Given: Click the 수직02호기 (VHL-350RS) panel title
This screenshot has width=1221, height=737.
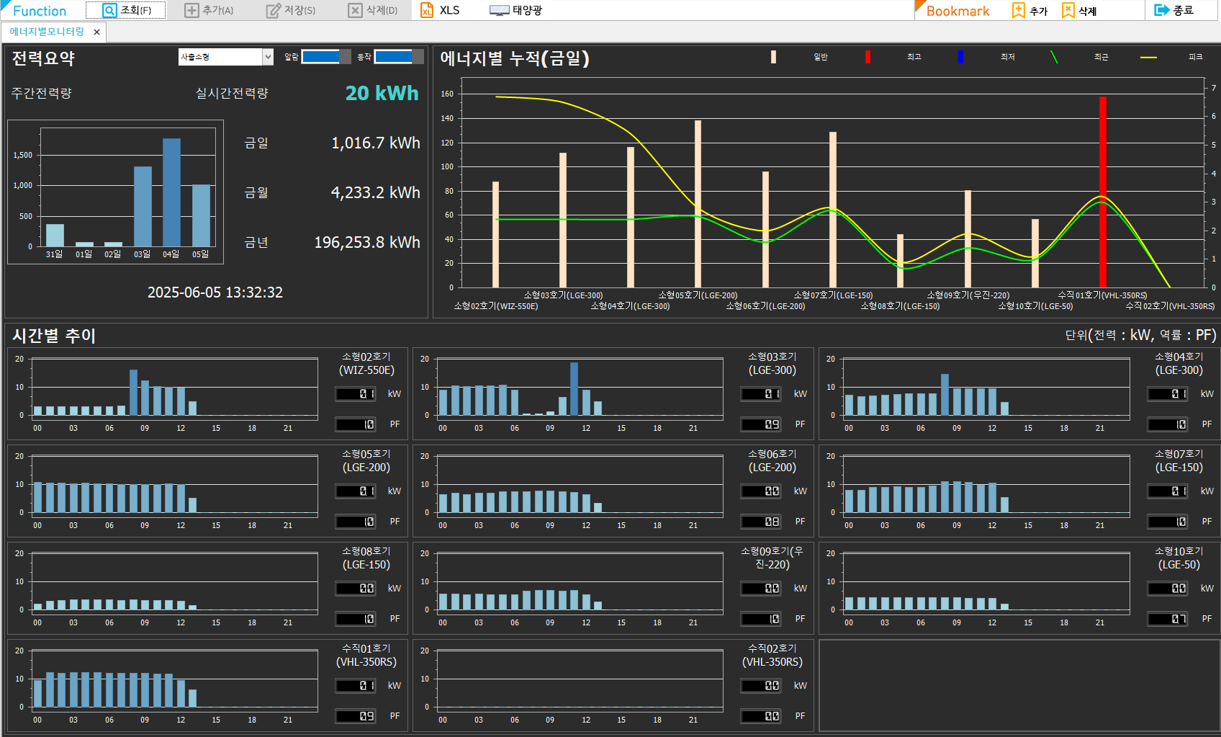Looking at the screenshot, I should click(x=772, y=656).
